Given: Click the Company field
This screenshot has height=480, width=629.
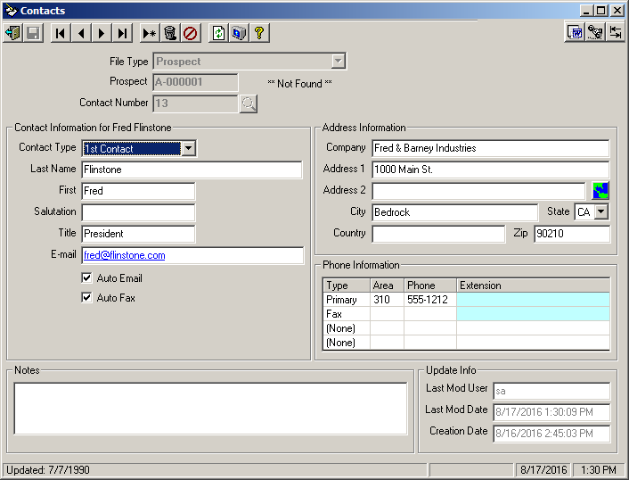Looking at the screenshot, I should 491,148.
